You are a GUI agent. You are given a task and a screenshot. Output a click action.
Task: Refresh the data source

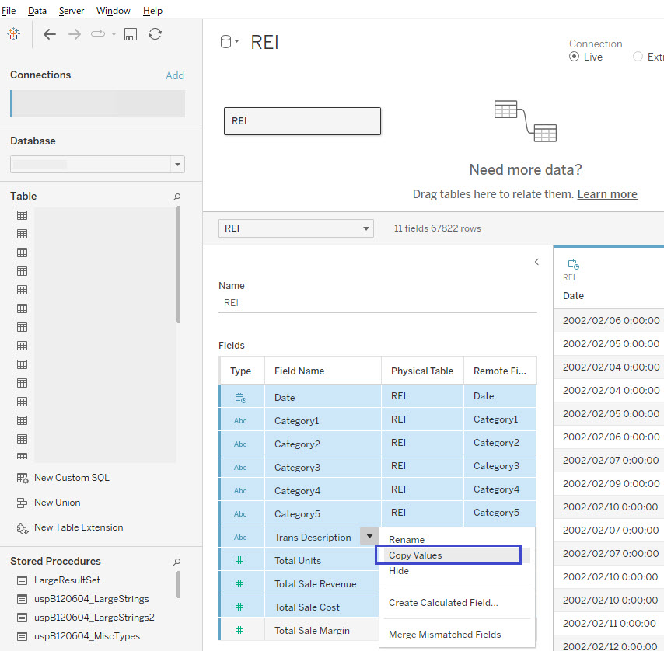(x=155, y=34)
